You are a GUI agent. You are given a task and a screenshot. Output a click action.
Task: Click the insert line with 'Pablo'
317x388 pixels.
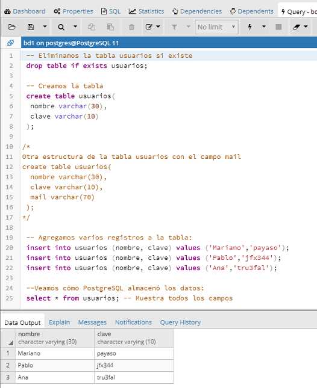(x=154, y=258)
